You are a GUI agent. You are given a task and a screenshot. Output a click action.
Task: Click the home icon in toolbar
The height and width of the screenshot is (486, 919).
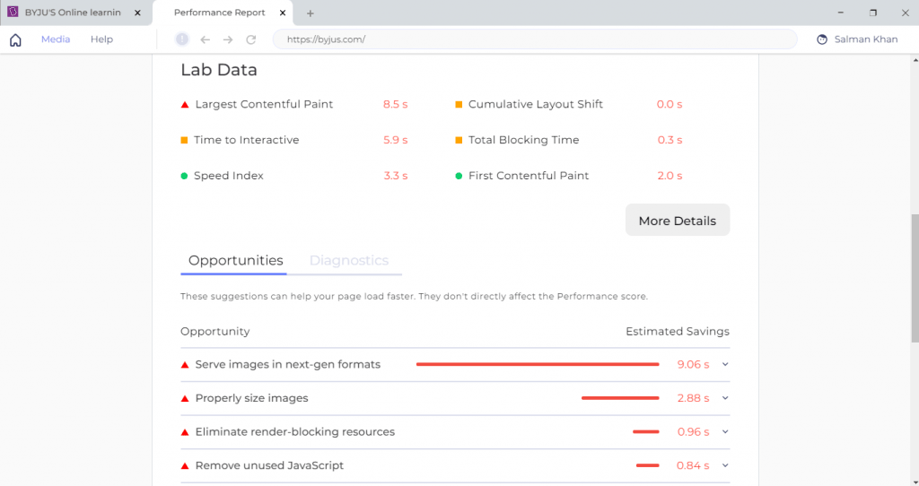(x=15, y=39)
